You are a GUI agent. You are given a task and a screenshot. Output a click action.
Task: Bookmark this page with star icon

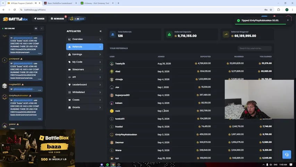tap(271, 10)
